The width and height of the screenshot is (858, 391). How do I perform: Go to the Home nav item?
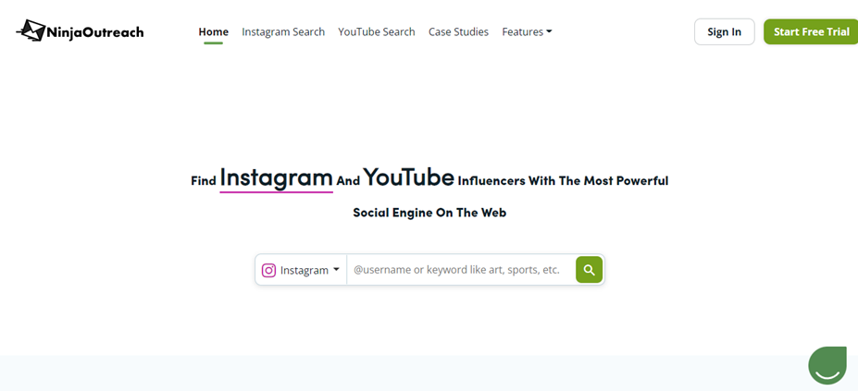pos(213,31)
